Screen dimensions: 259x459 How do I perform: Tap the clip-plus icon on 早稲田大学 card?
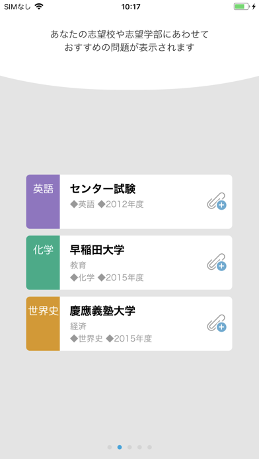point(217,262)
